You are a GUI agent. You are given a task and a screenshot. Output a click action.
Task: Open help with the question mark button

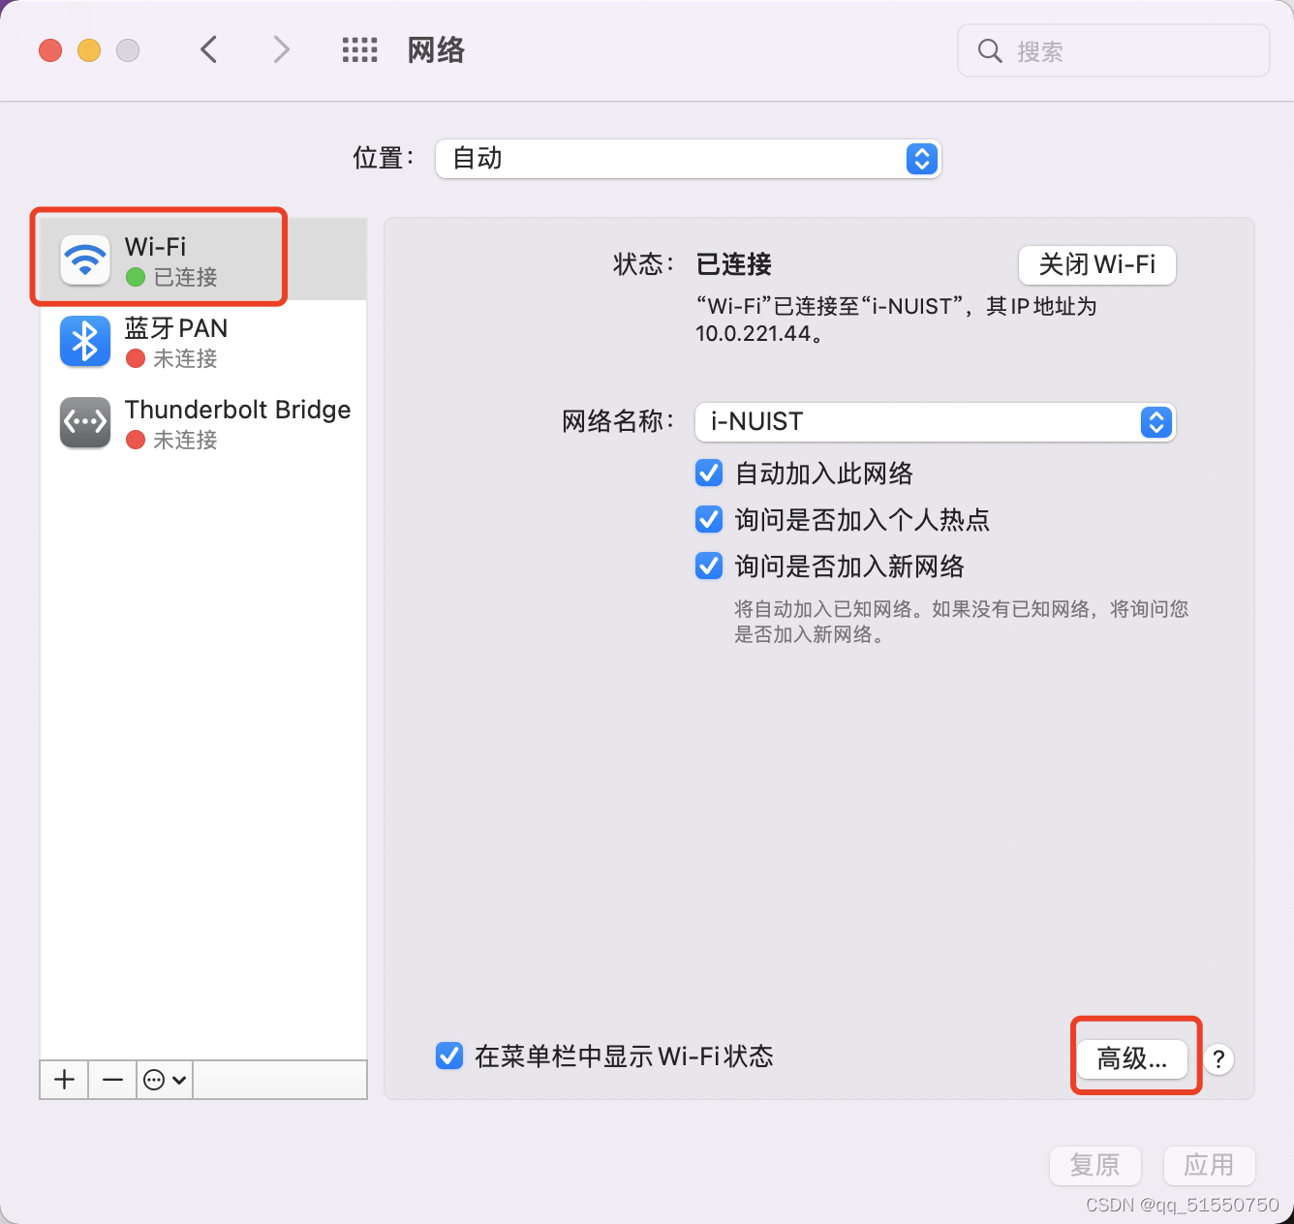[x=1218, y=1059]
